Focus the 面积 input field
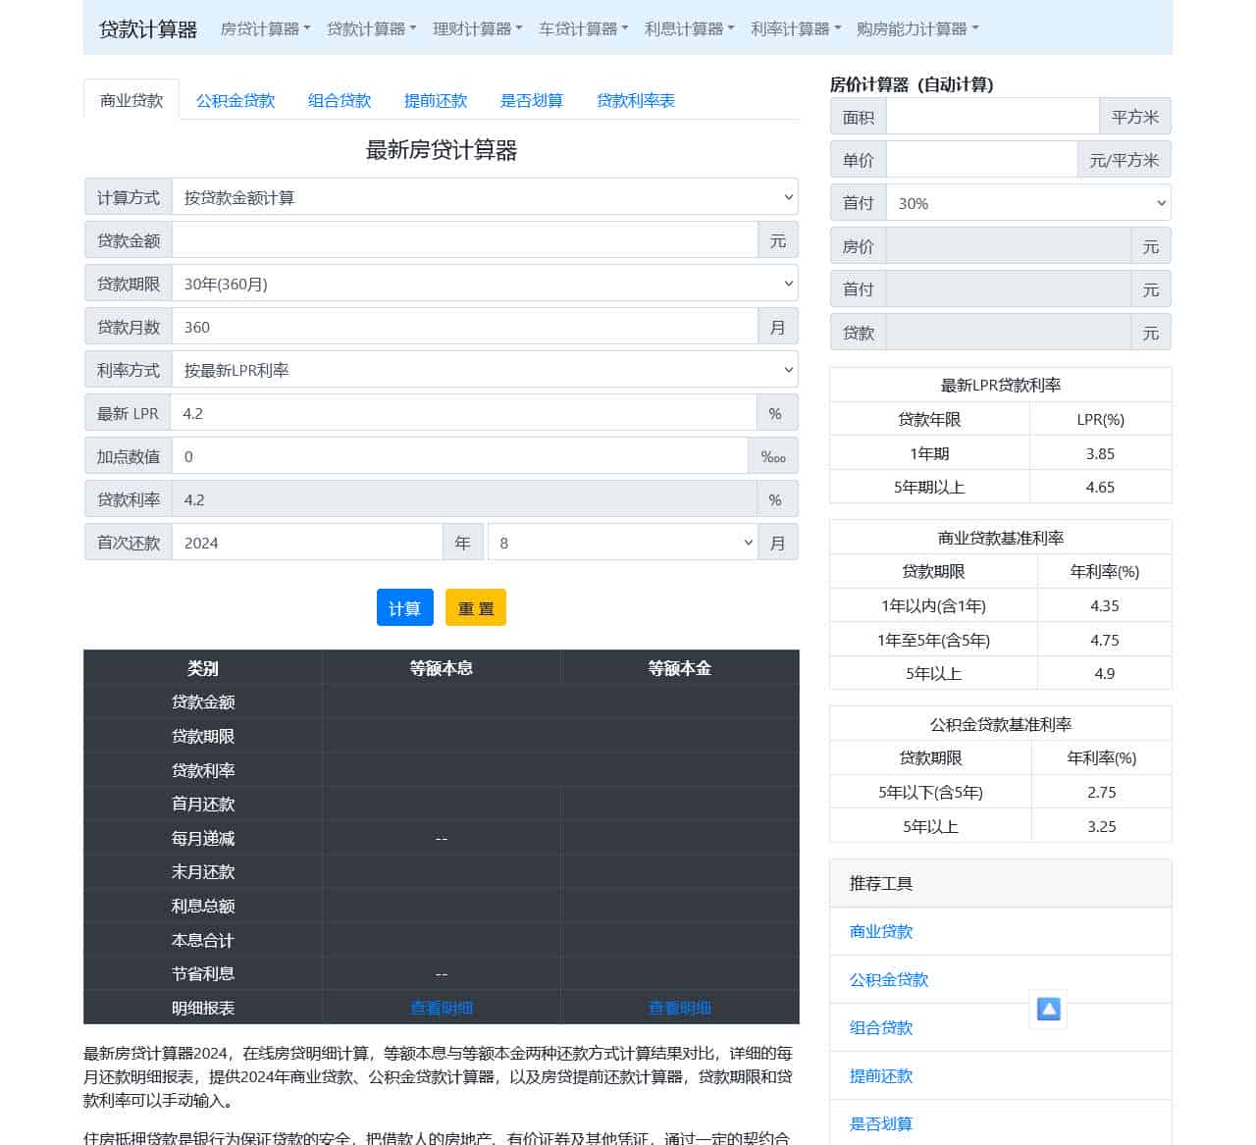1256x1145 pixels. pos(991,117)
